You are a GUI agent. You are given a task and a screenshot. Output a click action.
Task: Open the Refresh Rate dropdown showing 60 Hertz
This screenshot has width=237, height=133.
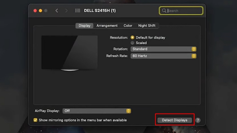coord(164,56)
